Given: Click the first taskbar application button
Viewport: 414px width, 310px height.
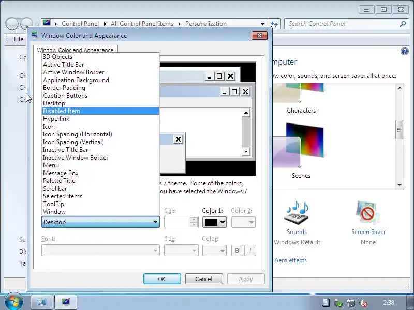Looking at the screenshot, I should click(x=42, y=302).
